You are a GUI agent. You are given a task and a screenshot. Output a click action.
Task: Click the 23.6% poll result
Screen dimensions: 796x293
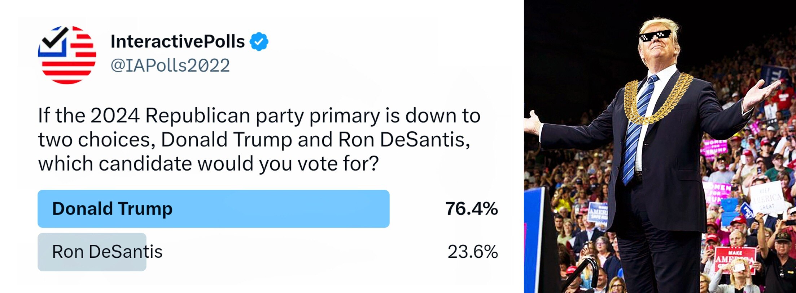472,252
